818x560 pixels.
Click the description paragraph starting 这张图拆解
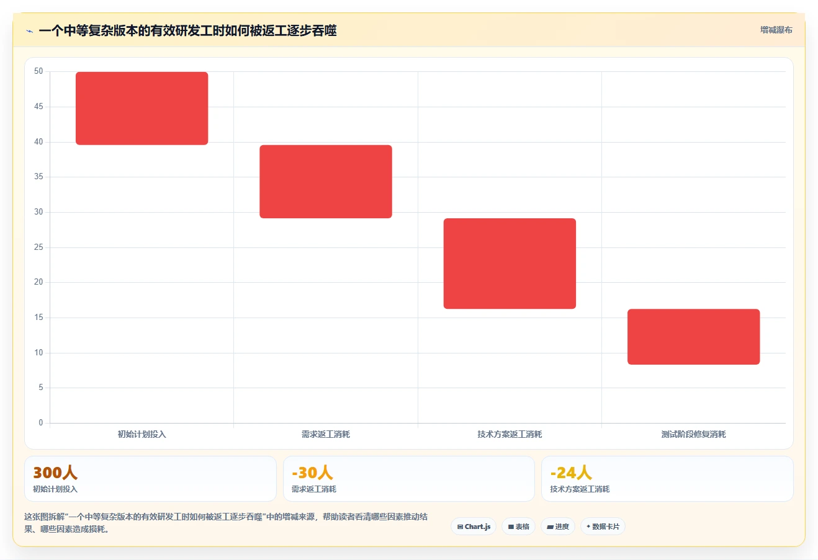[x=226, y=523]
